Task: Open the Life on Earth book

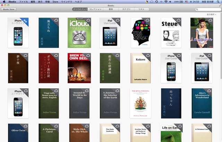Action: [171, 133]
